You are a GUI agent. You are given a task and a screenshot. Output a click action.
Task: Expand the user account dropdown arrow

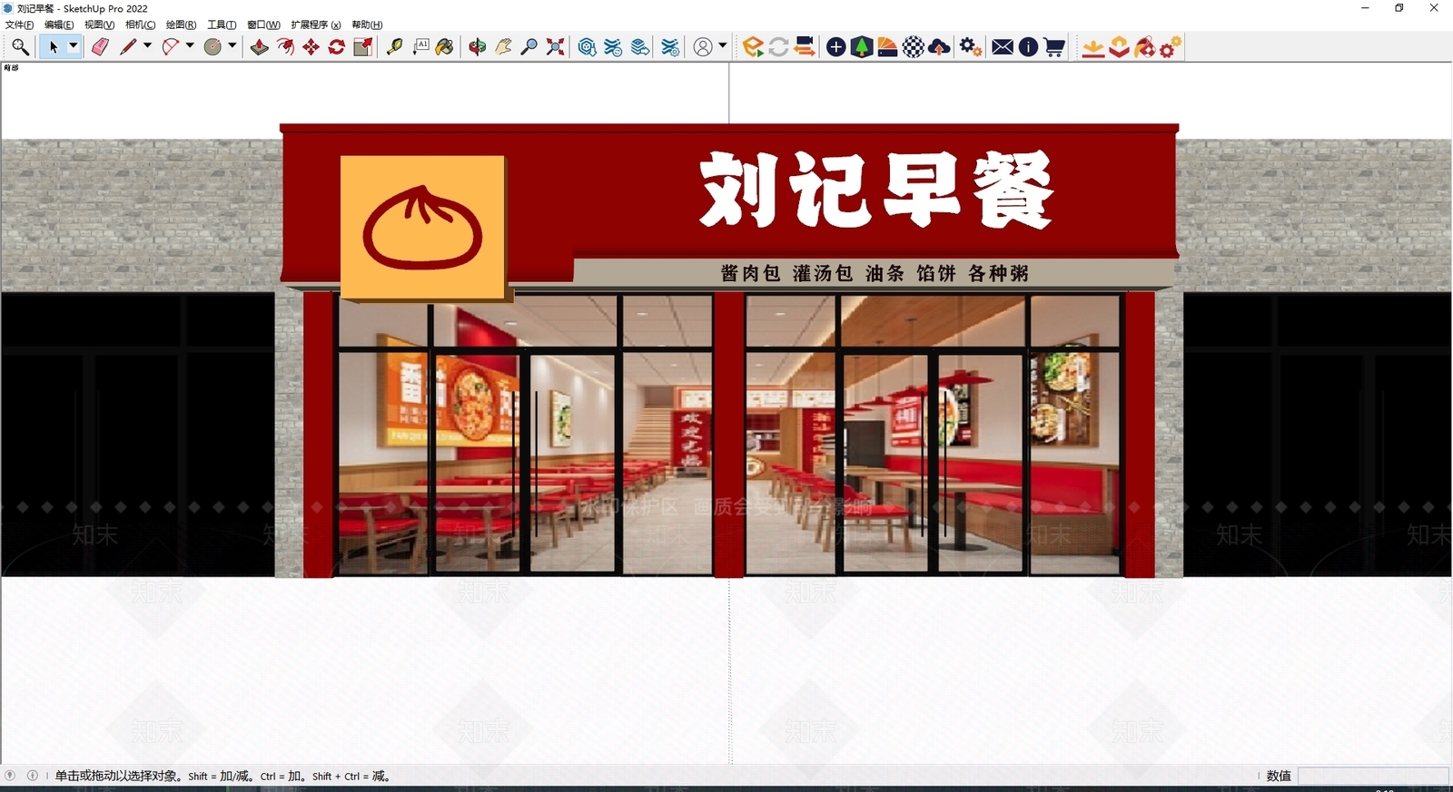pos(723,46)
